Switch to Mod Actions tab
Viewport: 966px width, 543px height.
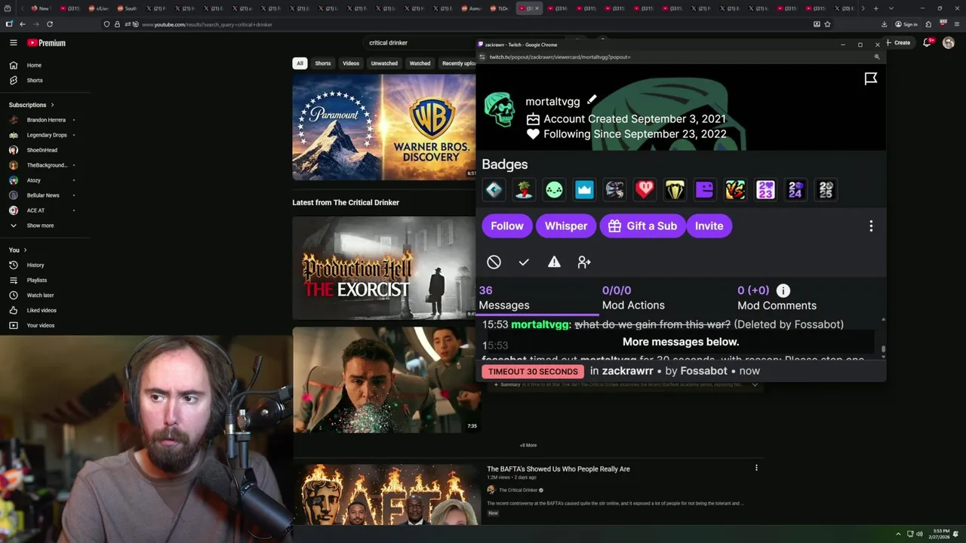[633, 298]
